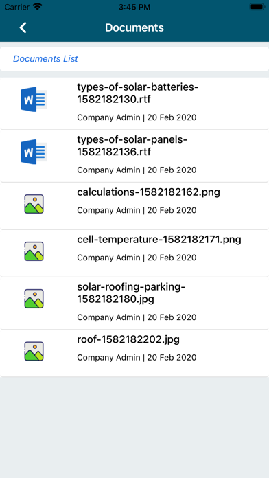Tap Company Admin date under solar-roofing-parking file
This screenshot has width=269, height=478.
[137, 317]
